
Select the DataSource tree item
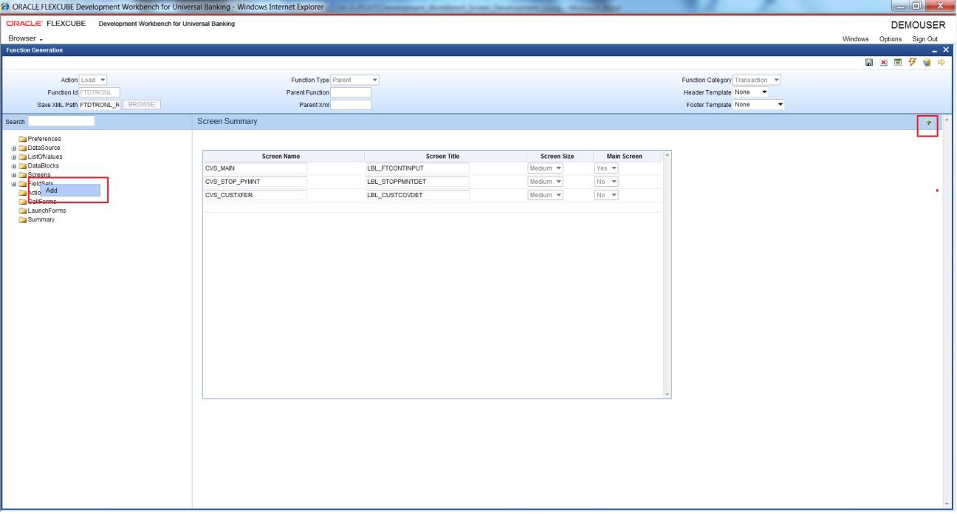[x=44, y=148]
